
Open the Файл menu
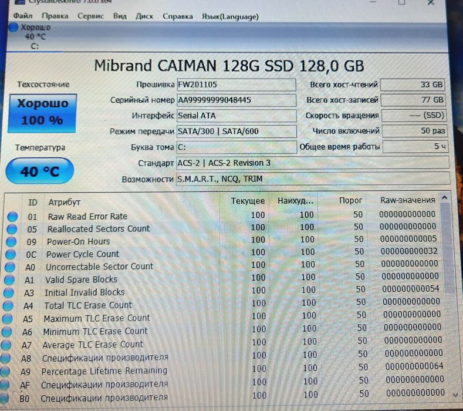pos(23,16)
